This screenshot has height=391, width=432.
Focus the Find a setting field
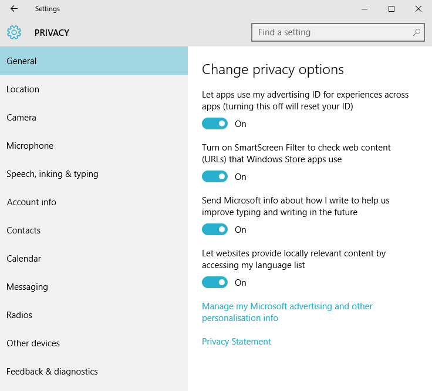pyautogui.click(x=338, y=32)
